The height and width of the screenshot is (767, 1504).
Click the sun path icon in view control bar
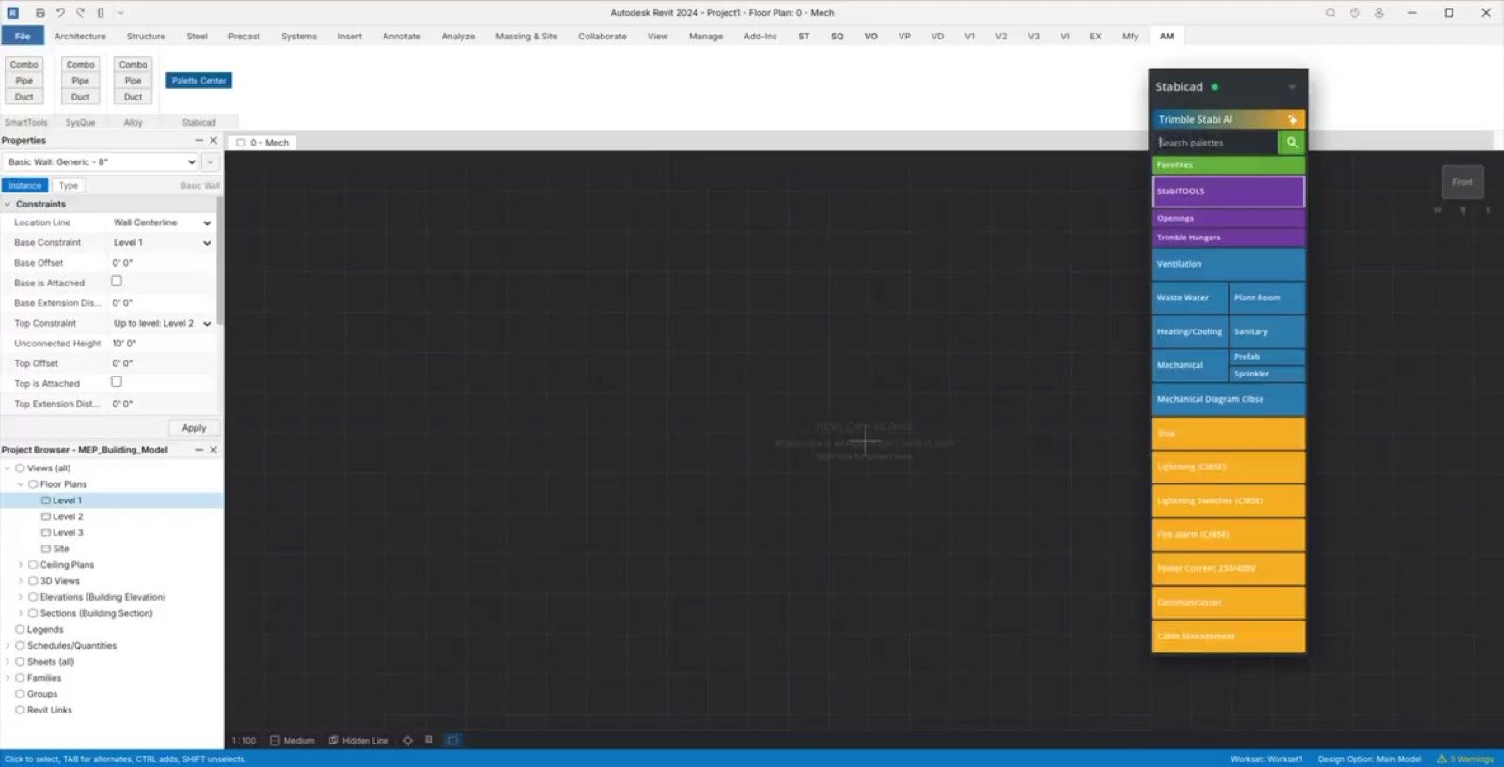point(408,741)
